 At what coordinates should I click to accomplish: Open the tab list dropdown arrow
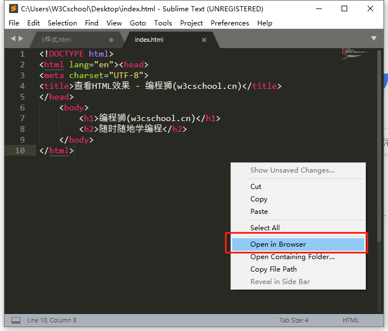(x=373, y=38)
